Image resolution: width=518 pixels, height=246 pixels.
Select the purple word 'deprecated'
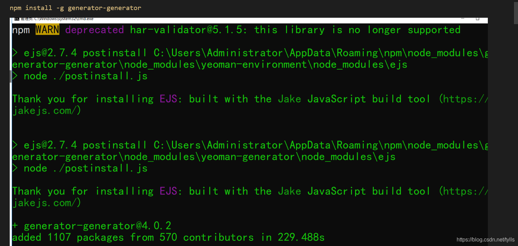tap(95, 30)
